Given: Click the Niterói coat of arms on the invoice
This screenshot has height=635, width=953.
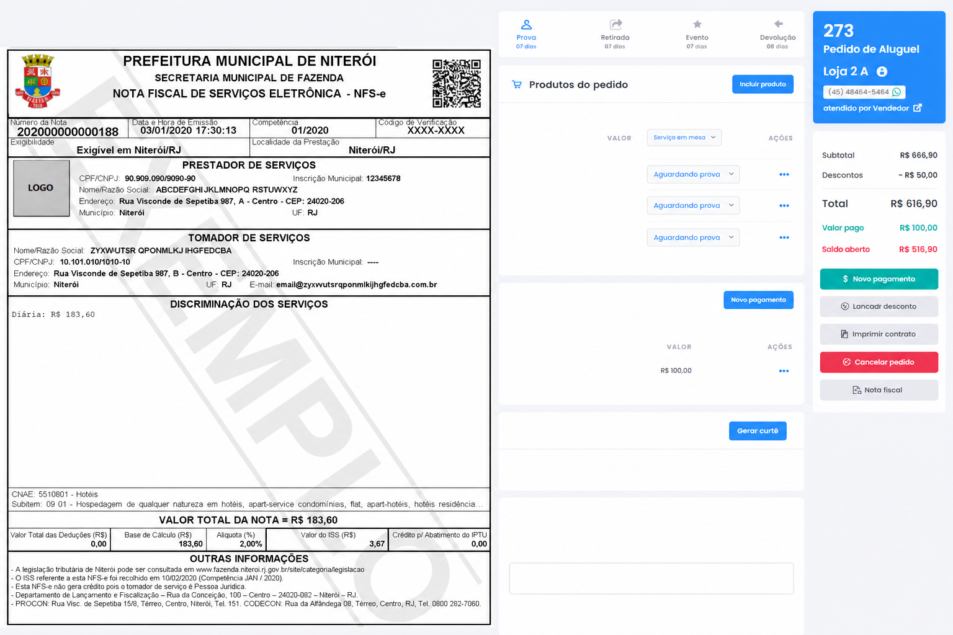Looking at the screenshot, I should click(38, 81).
